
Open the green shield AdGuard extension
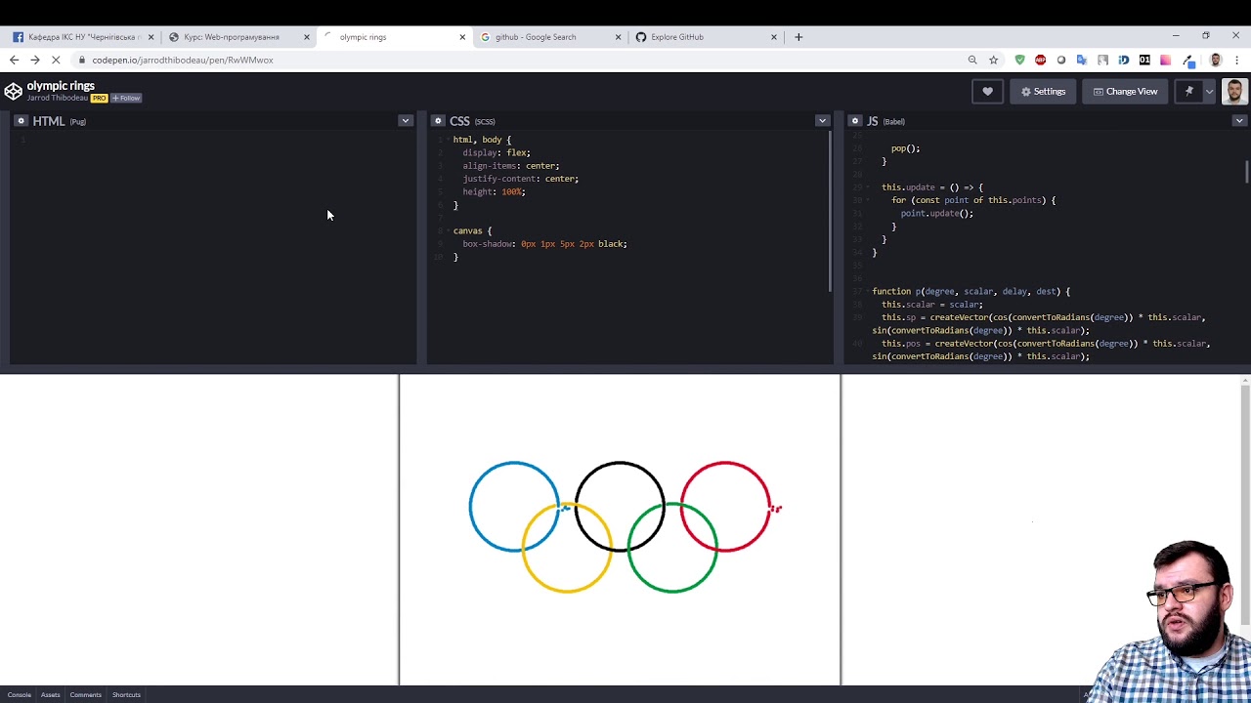1019,60
